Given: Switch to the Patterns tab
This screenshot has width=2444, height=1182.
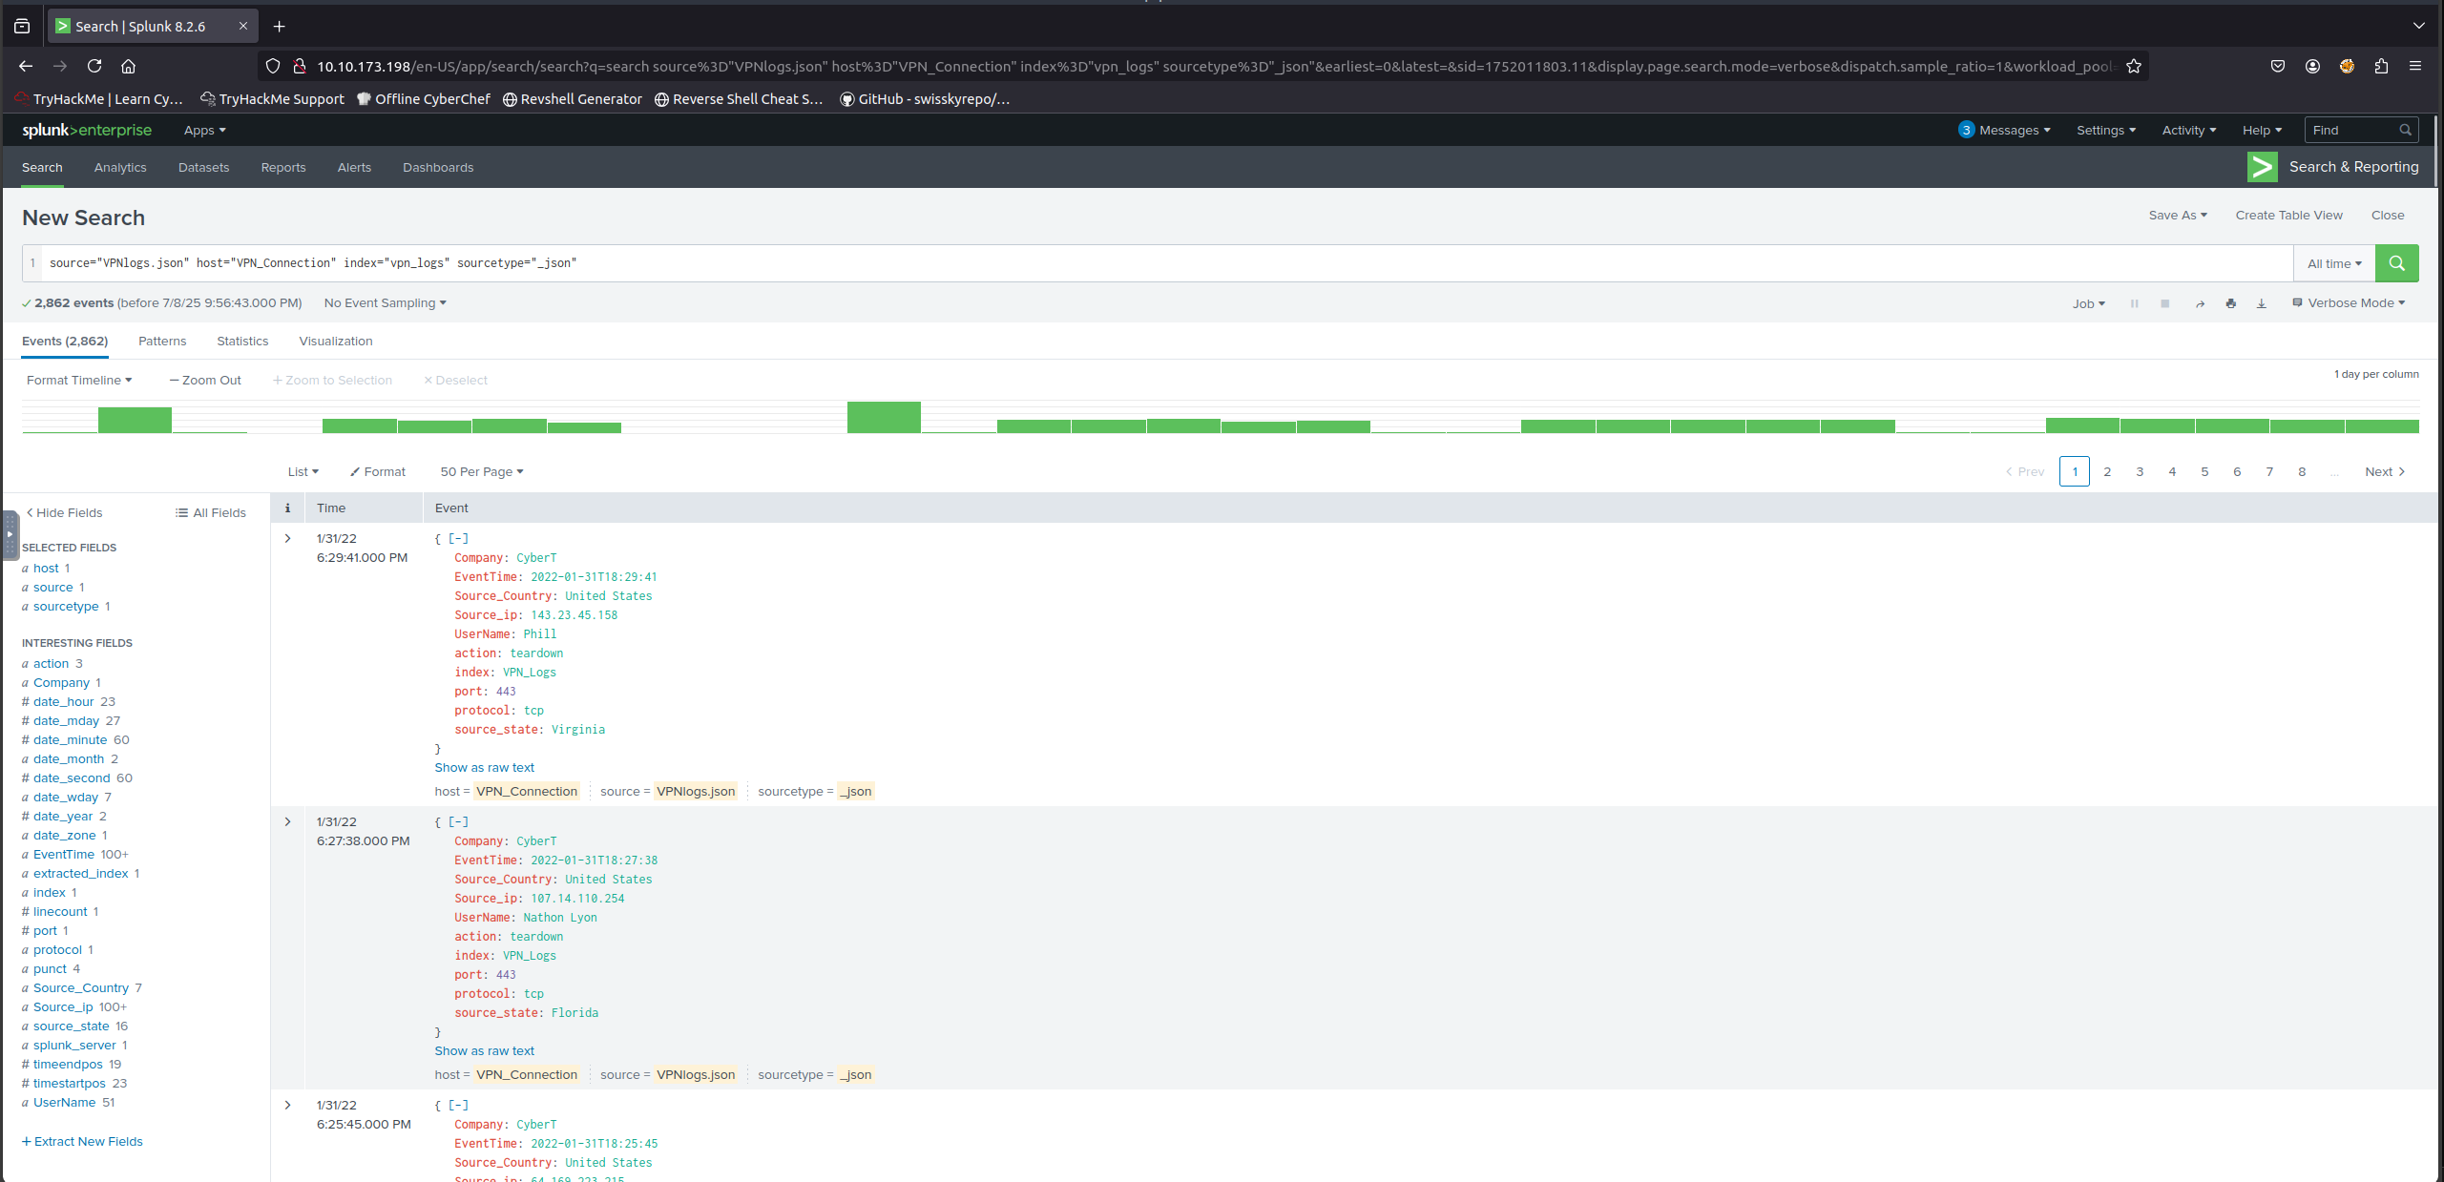Looking at the screenshot, I should [x=162, y=341].
